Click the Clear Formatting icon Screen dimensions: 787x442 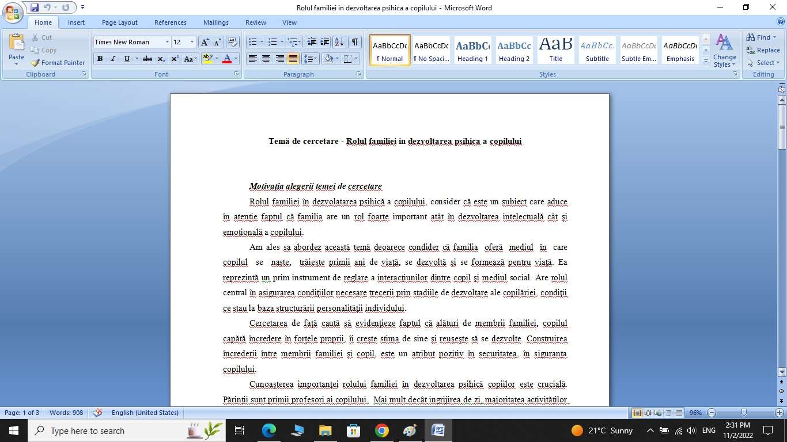(x=233, y=42)
